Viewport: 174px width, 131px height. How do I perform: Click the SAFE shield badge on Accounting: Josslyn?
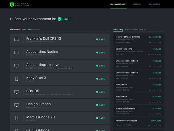[101, 66]
